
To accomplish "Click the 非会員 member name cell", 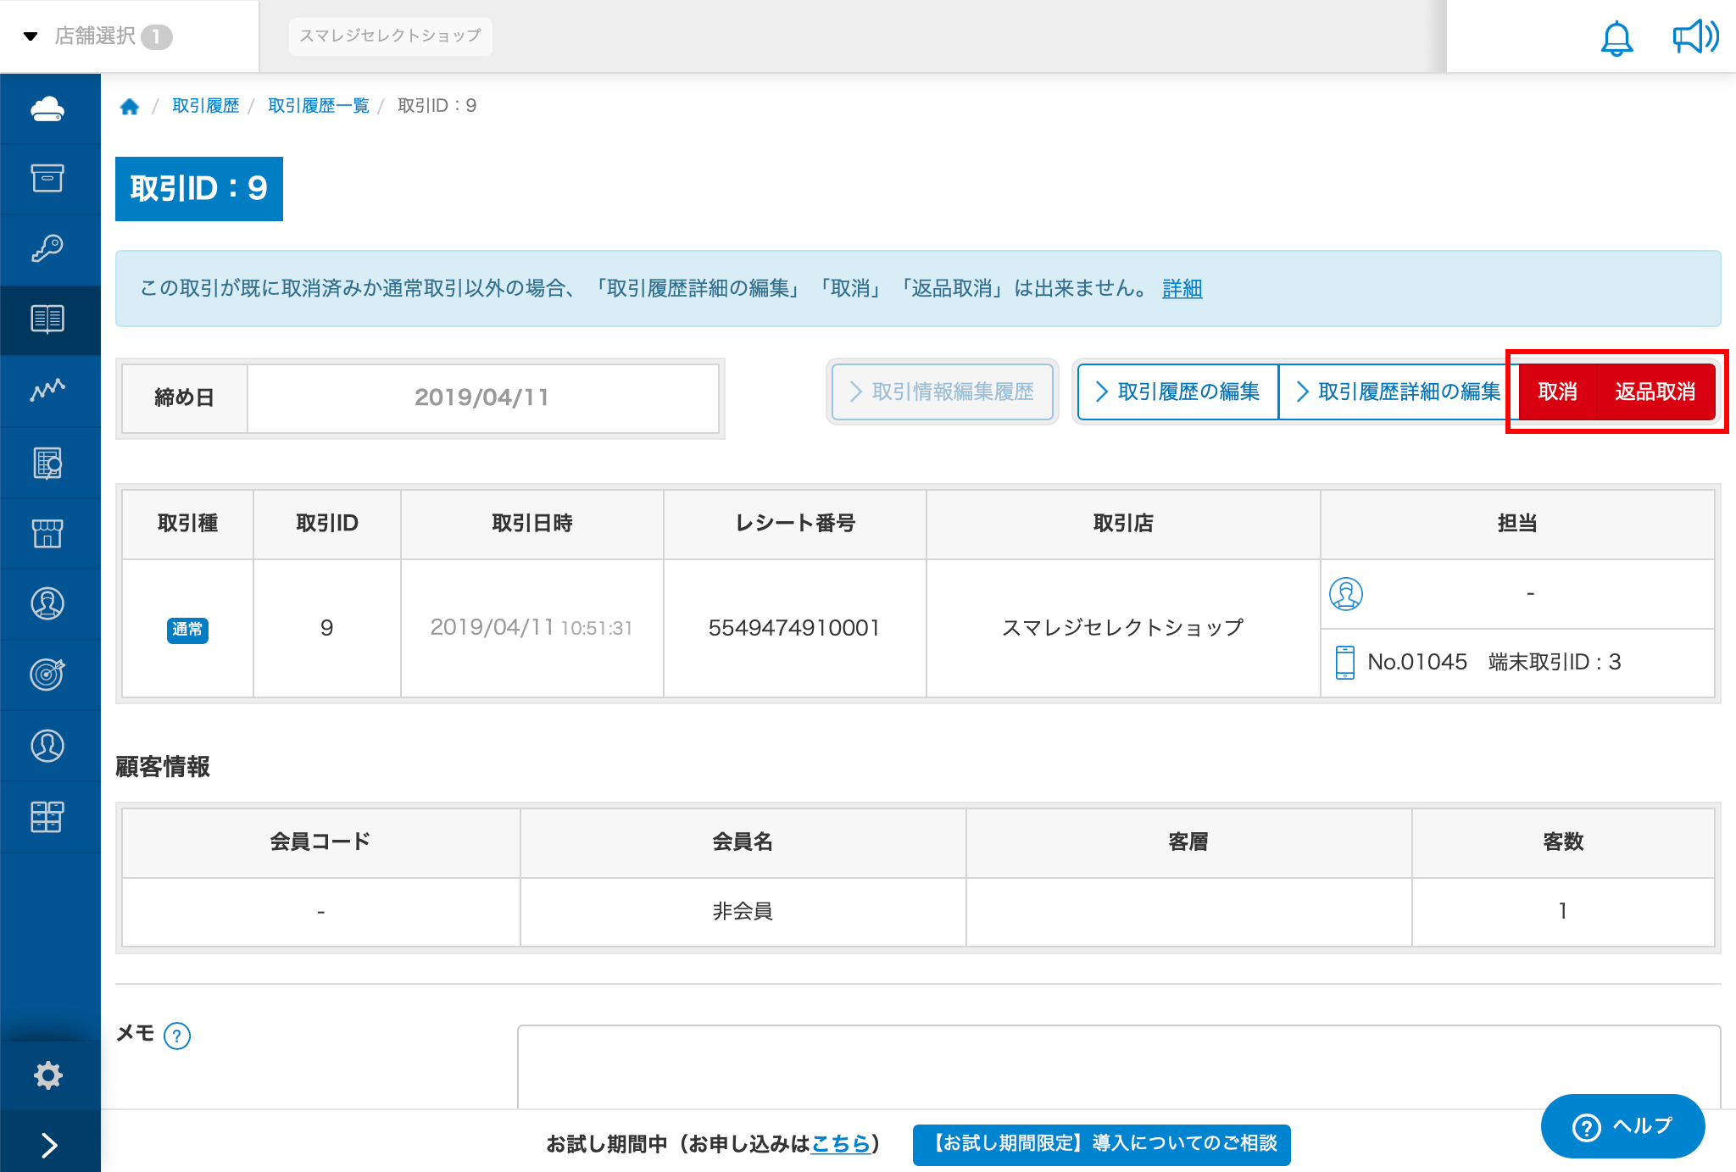I will click(743, 912).
